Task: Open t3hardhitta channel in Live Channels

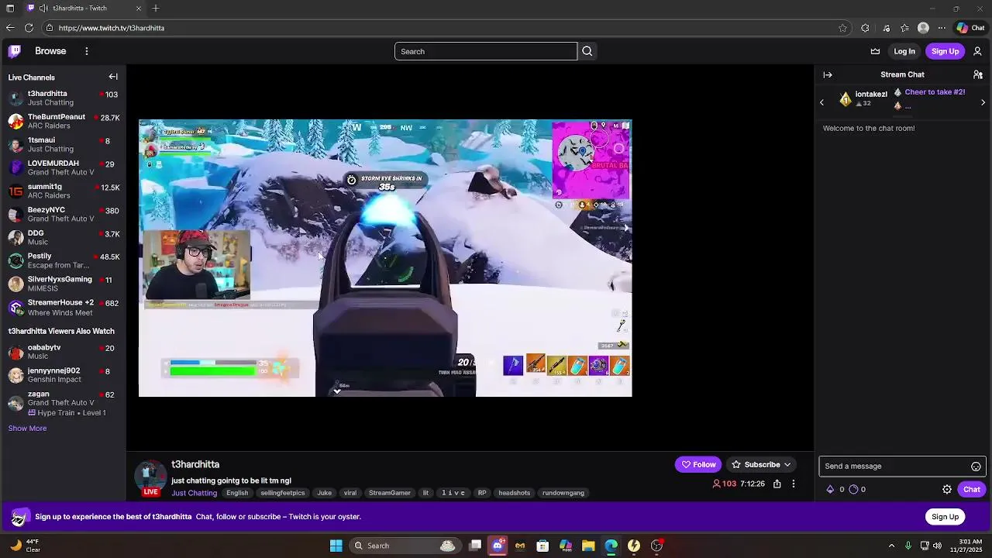Action: [x=63, y=98]
